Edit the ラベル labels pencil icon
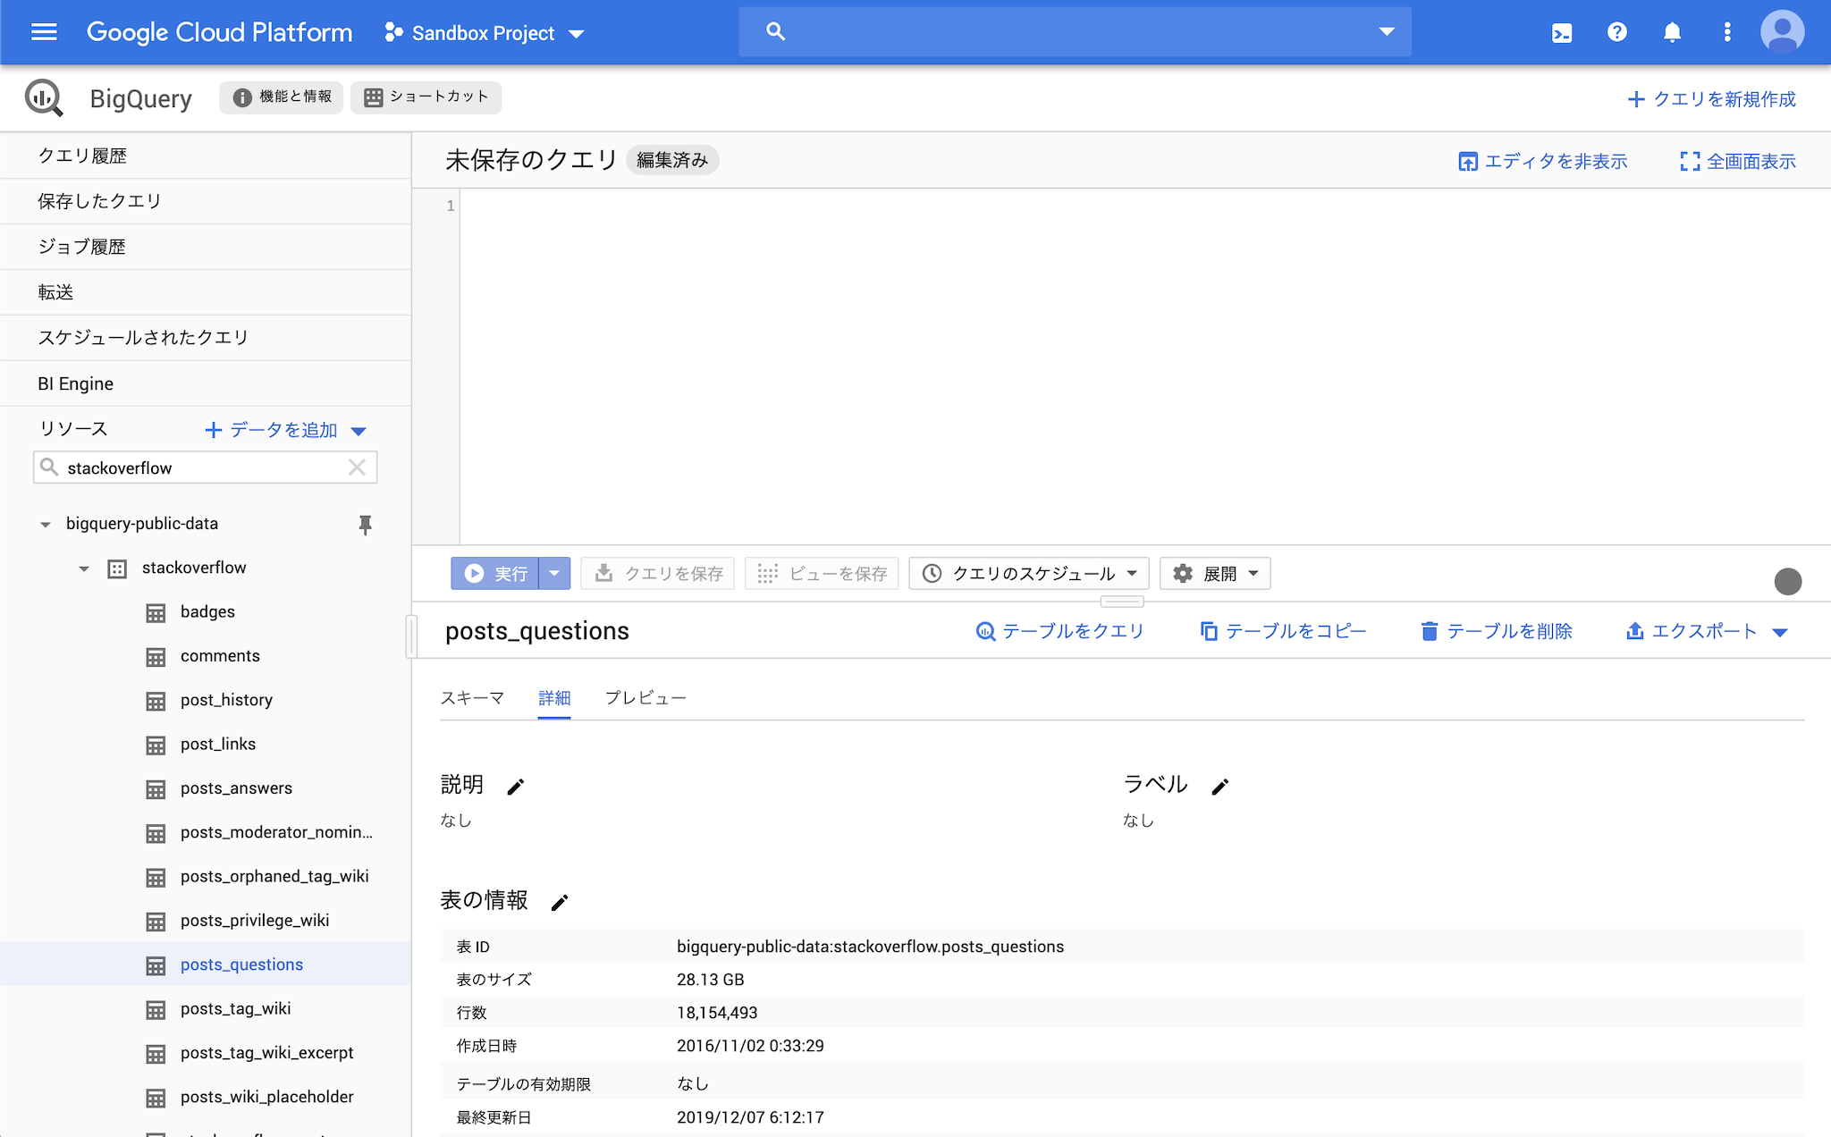 coord(1220,787)
